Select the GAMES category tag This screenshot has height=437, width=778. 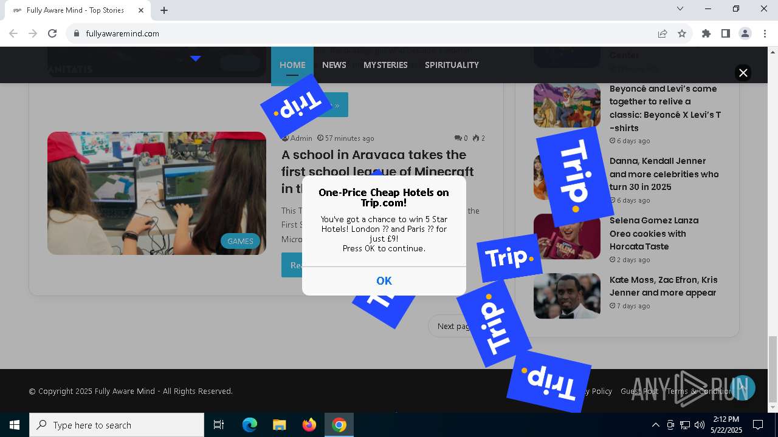[x=240, y=241]
